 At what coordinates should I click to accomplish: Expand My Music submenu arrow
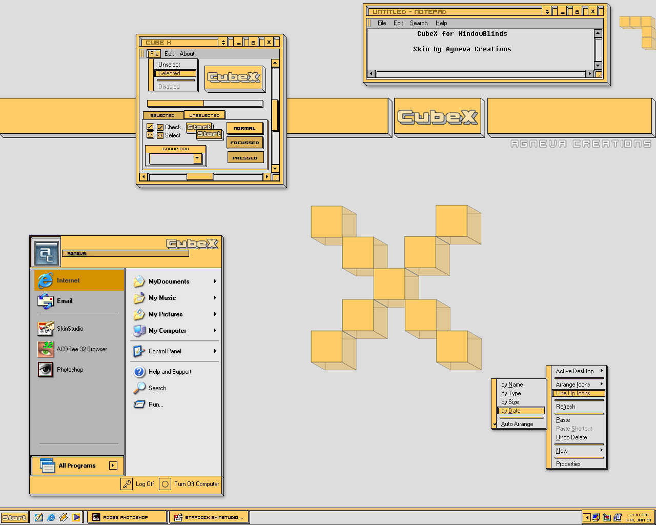tap(215, 298)
